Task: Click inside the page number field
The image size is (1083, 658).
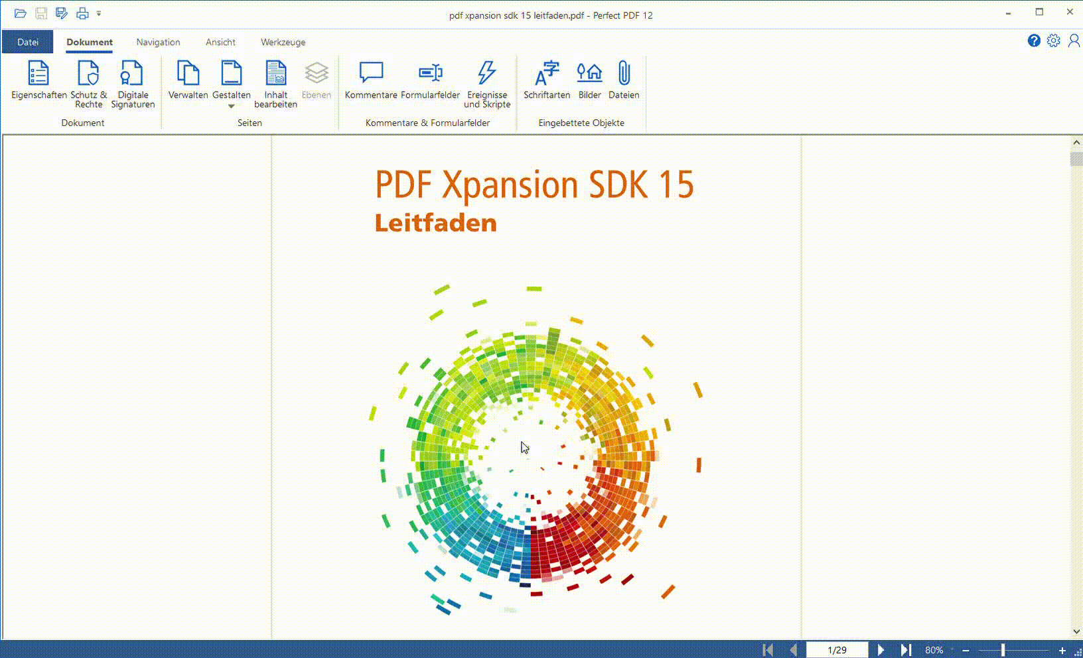Action: pos(837,649)
